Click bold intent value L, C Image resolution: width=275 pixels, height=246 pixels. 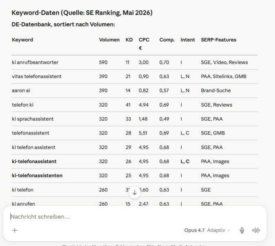(185, 161)
